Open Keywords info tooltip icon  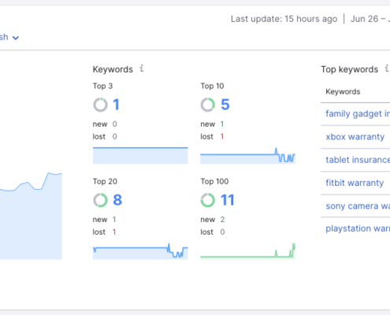142,69
